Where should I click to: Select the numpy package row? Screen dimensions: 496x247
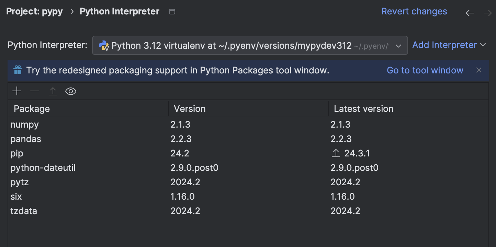(24, 125)
